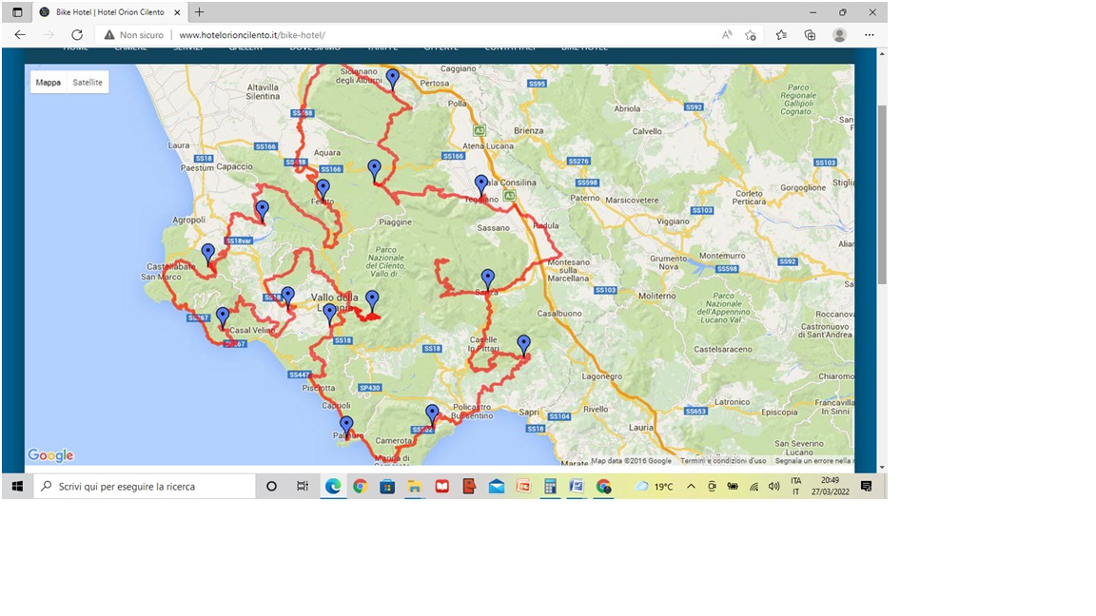Click the page vertical scrollbar
Screen dimensions: 1096x616
(x=881, y=190)
